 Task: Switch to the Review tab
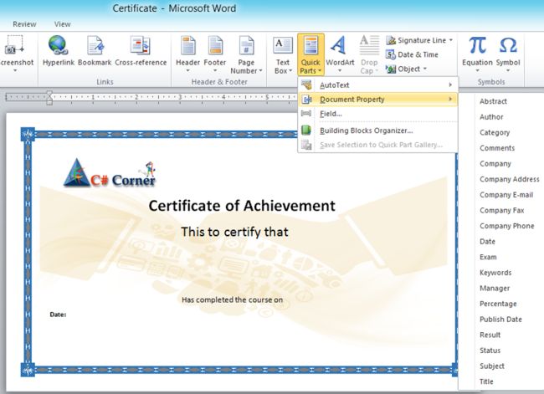[24, 24]
